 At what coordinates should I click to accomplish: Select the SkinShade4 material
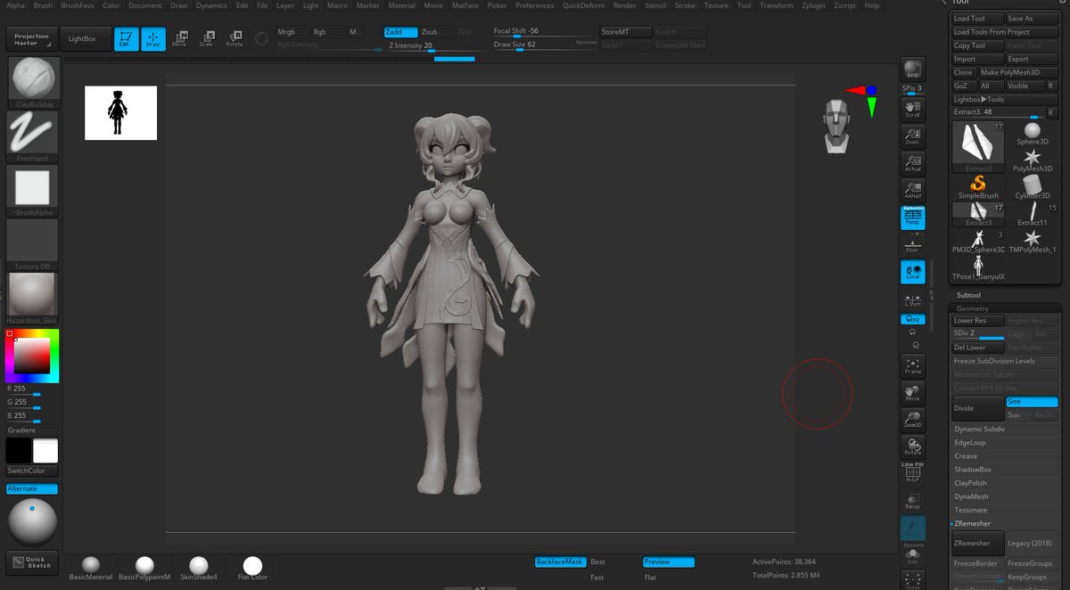tap(198, 569)
